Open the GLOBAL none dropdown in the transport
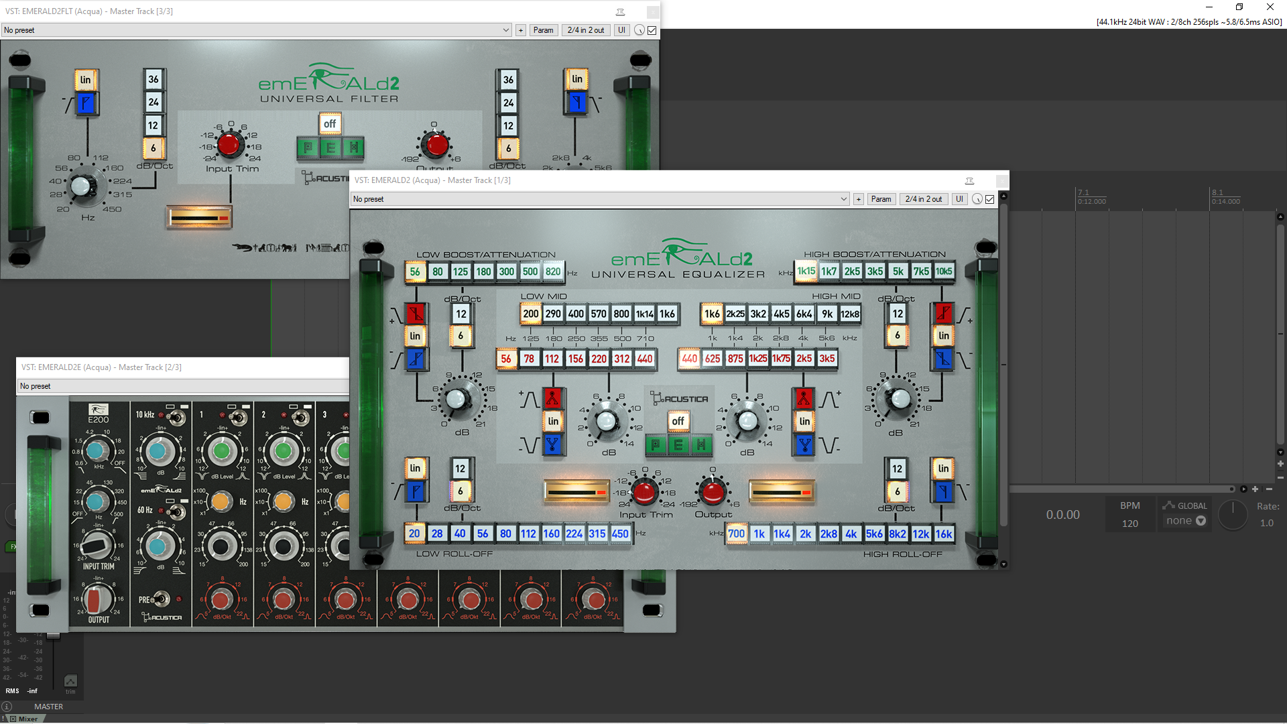Viewport: 1287px width, 724px height. click(x=1184, y=520)
